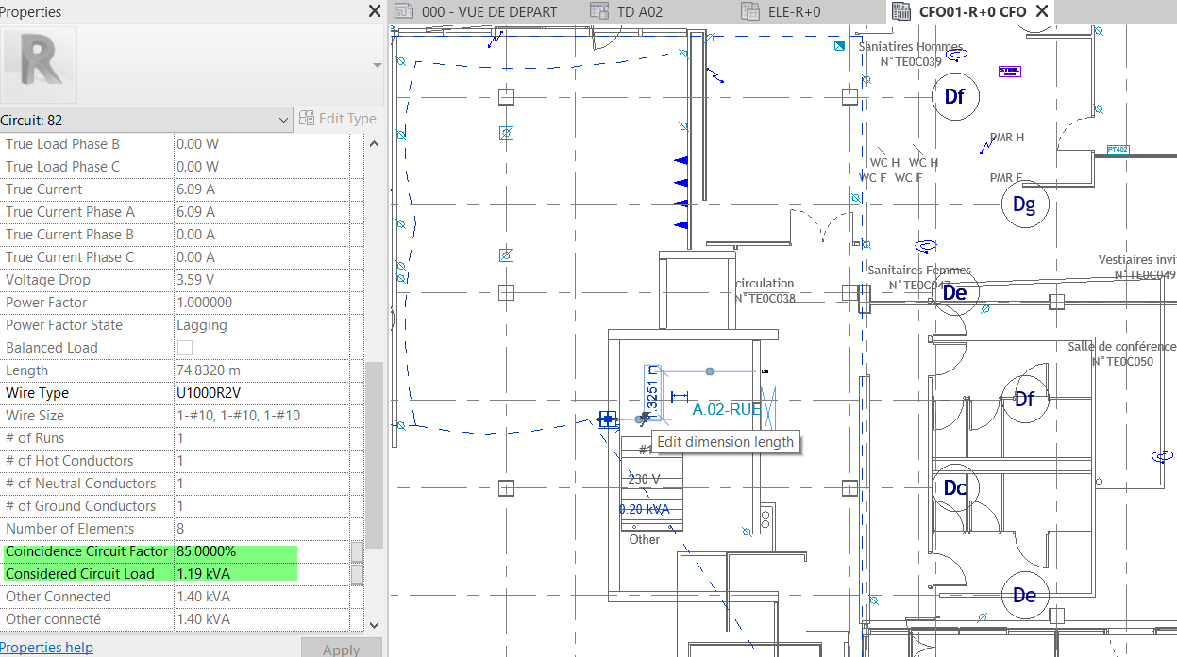Image resolution: width=1177 pixels, height=657 pixels.
Task: Open the Circuit: 82 type selector dropdown
Action: click(x=284, y=119)
